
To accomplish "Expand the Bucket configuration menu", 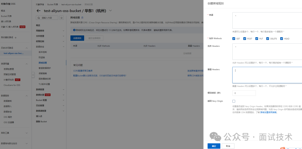I will pos(63,100).
